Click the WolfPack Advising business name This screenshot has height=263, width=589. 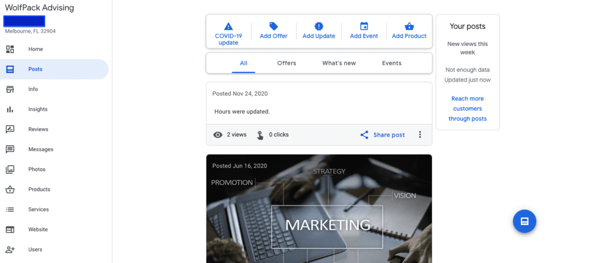point(40,8)
